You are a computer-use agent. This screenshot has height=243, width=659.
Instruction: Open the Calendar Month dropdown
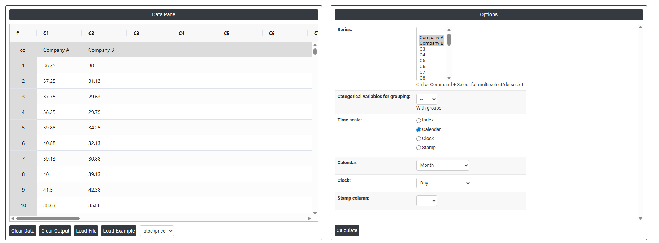point(442,165)
